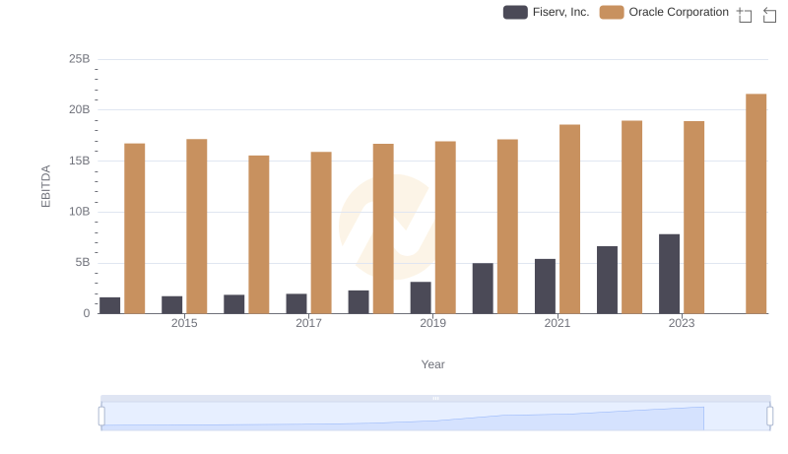Click the zoom area select icon
Image resolution: width=788 pixels, height=454 pixels.
(745, 15)
